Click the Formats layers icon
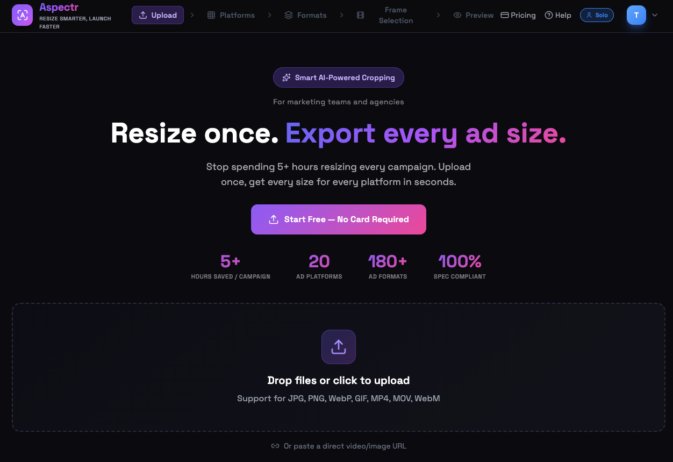673x462 pixels. pos(289,15)
